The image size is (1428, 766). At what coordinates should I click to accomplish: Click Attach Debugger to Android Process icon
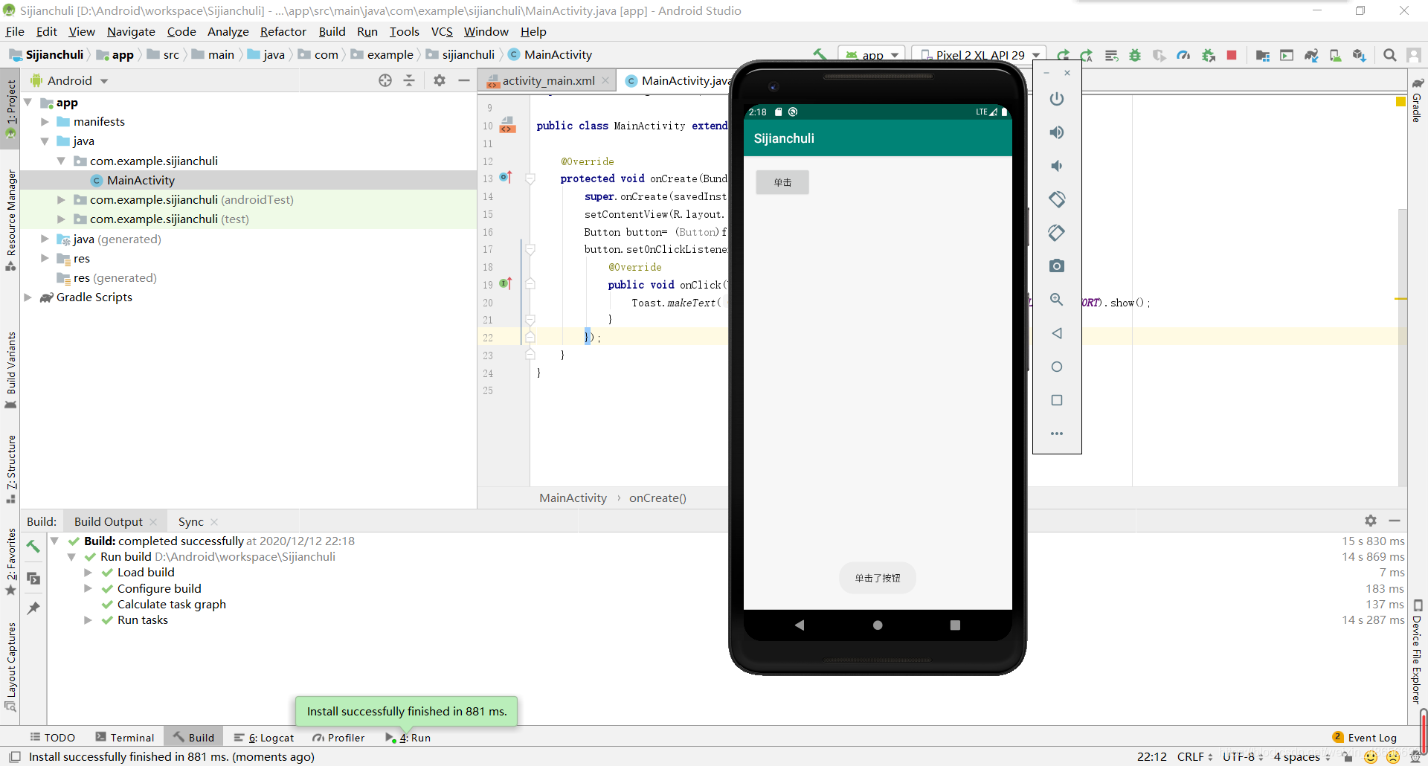click(x=1209, y=55)
